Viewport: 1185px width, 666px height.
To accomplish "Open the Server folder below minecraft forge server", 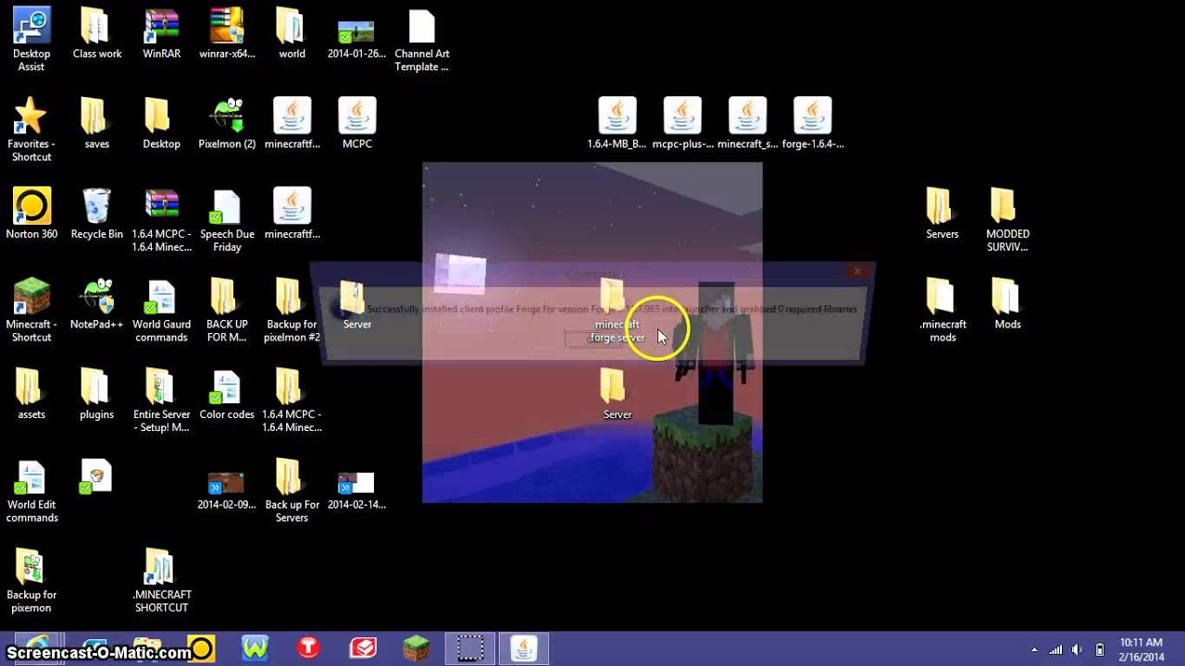I will click(x=617, y=394).
